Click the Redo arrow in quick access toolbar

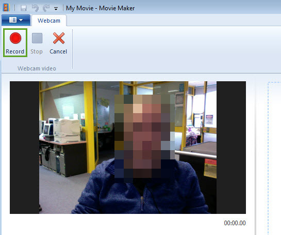click(x=46, y=8)
